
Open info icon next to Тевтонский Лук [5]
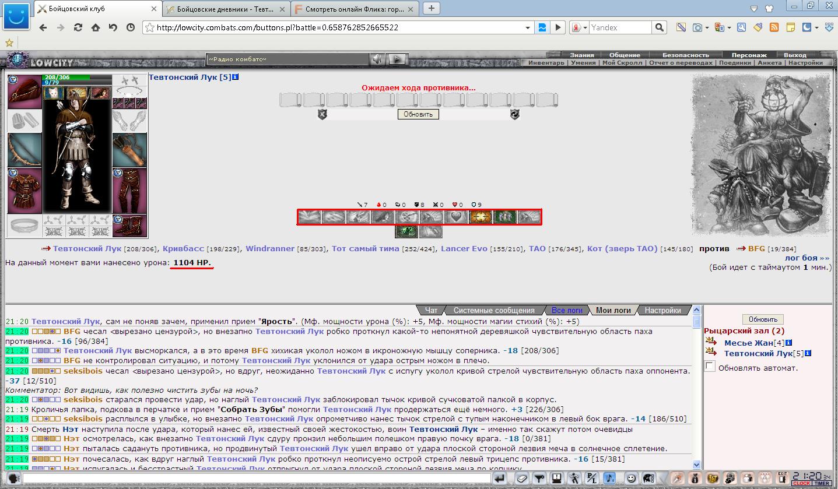coord(235,77)
